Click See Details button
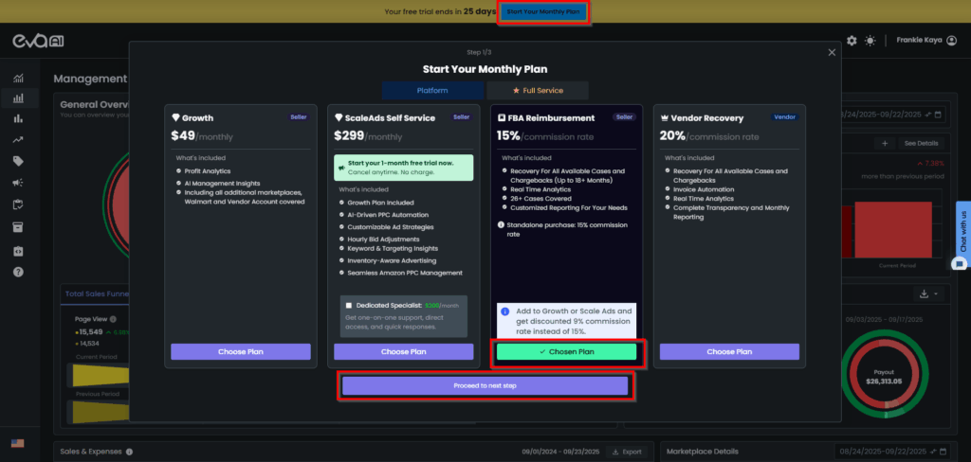This screenshot has height=462, width=971. click(x=921, y=143)
